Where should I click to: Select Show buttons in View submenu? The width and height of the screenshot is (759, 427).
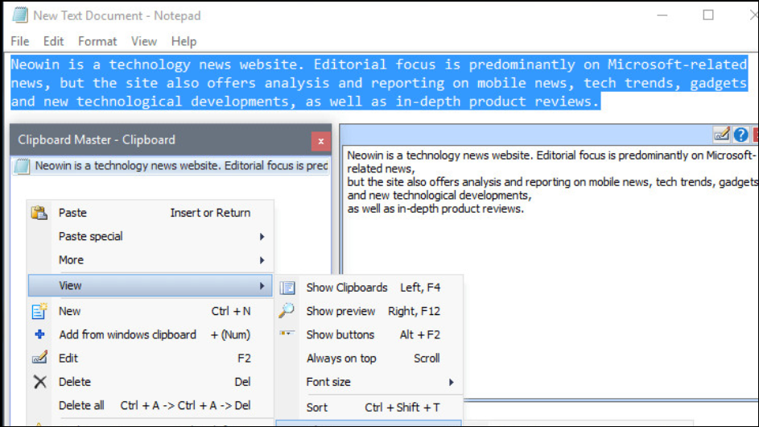point(369,335)
